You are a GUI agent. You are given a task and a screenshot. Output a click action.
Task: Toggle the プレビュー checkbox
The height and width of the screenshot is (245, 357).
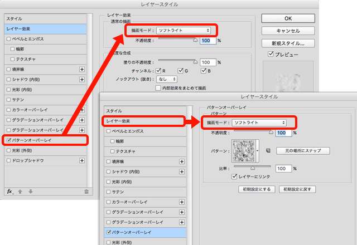pos(271,54)
